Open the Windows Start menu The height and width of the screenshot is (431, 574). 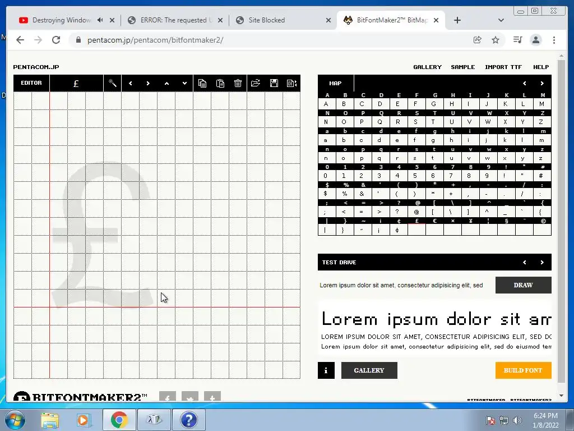coord(14,420)
